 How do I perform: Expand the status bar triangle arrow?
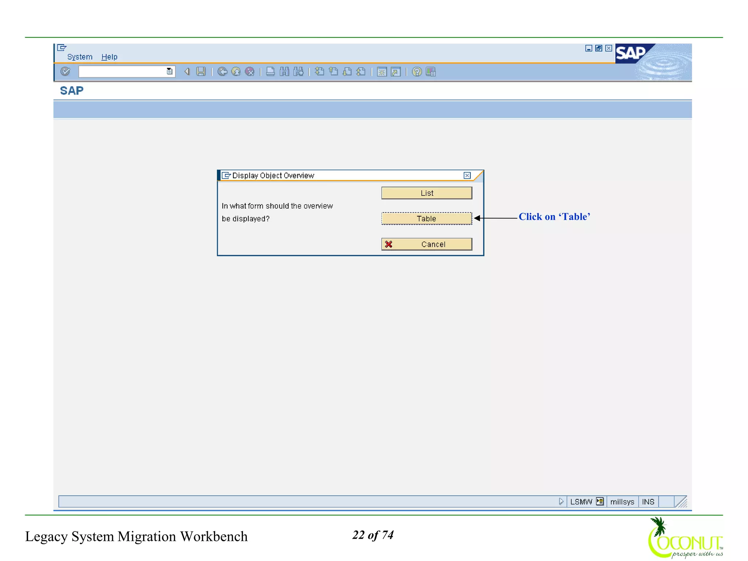pyautogui.click(x=561, y=501)
